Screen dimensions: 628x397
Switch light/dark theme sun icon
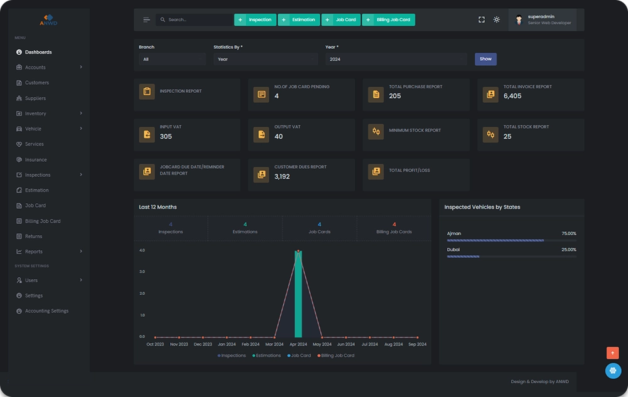coord(497,20)
